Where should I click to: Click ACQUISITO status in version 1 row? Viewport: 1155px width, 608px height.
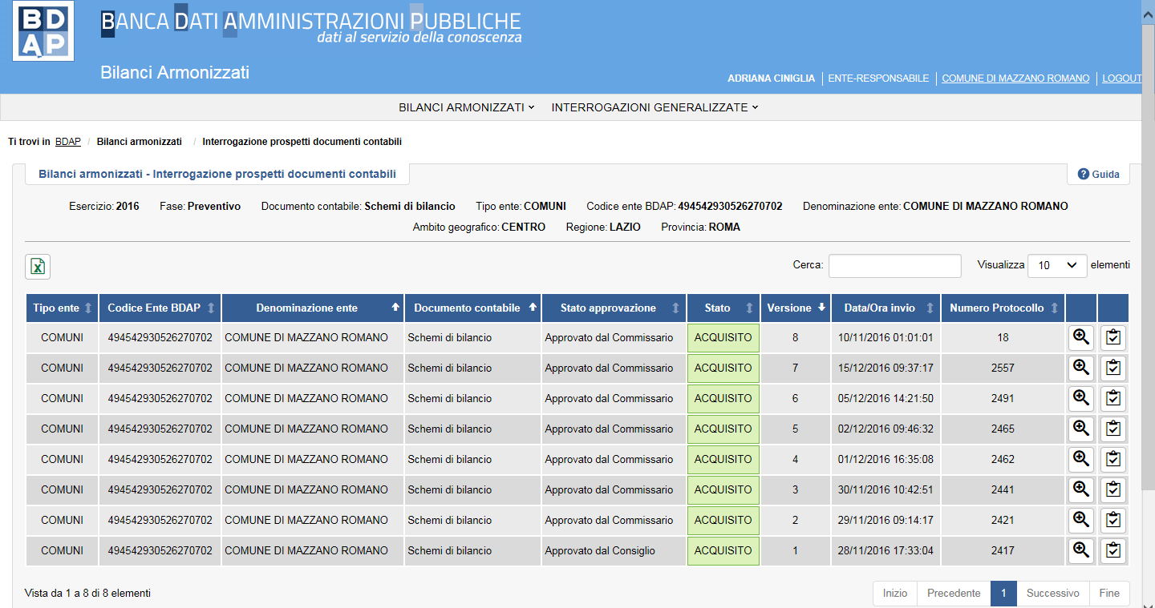click(723, 551)
